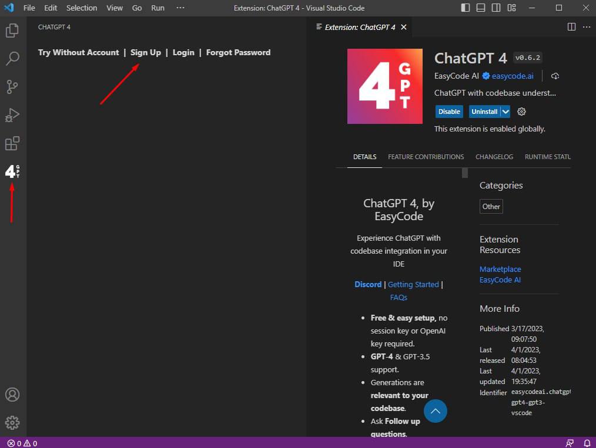Close the Extension: ChatGPT 4 tab
Image resolution: width=596 pixels, height=448 pixels.
[404, 27]
